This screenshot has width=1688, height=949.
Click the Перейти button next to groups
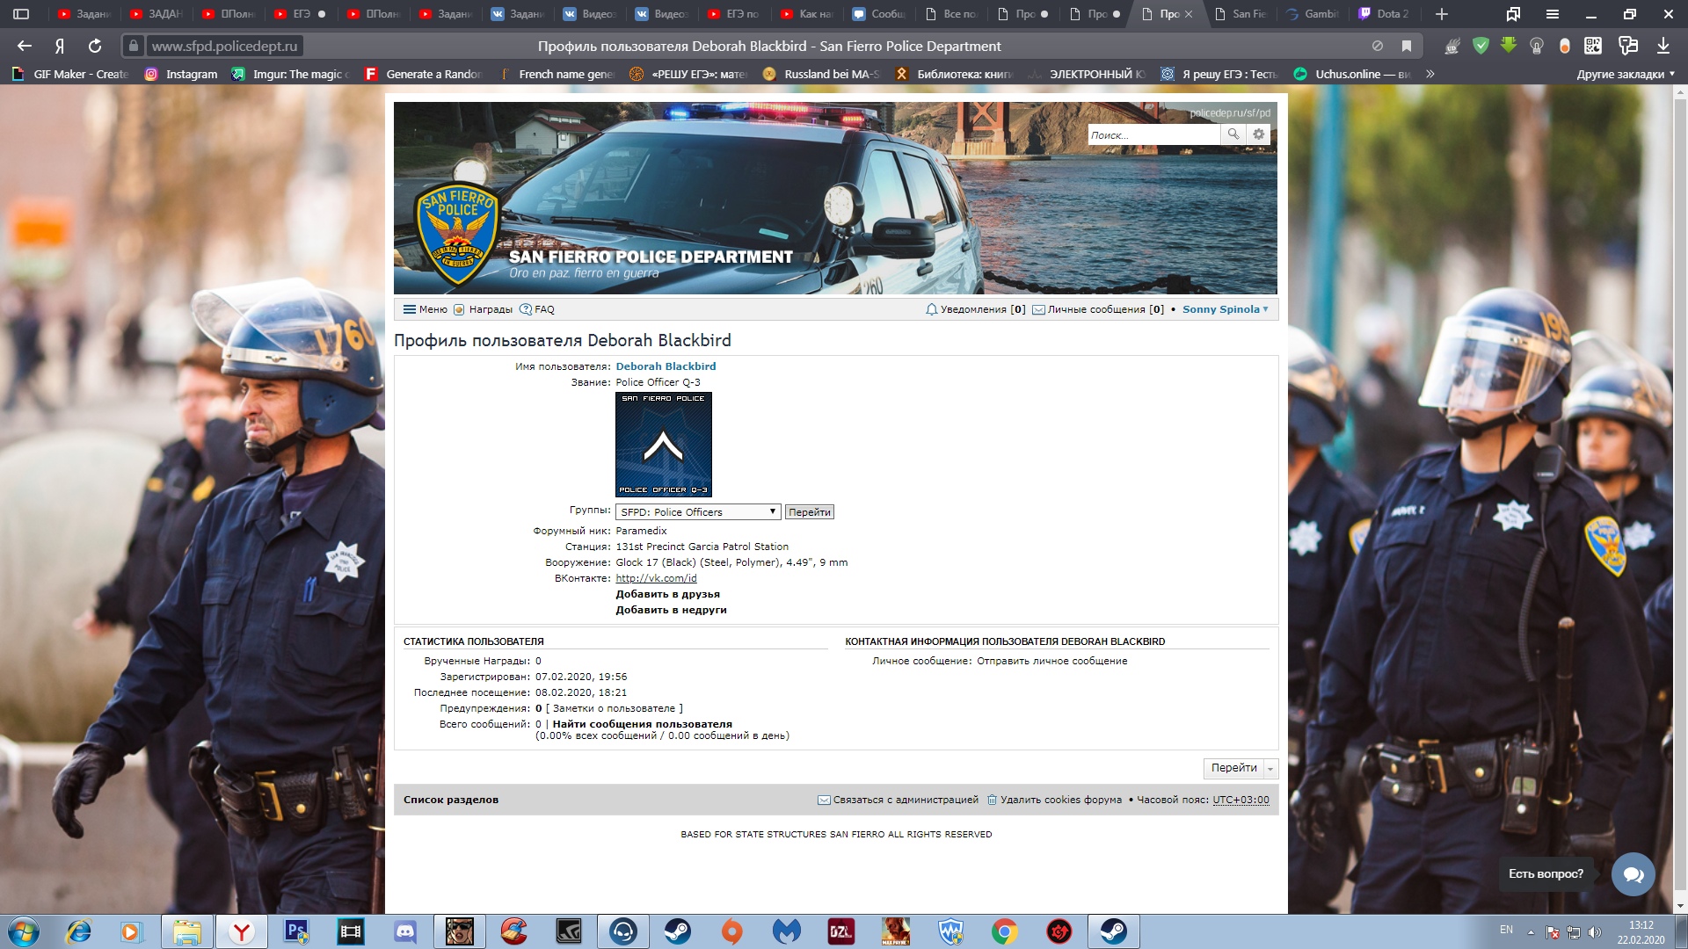(809, 512)
